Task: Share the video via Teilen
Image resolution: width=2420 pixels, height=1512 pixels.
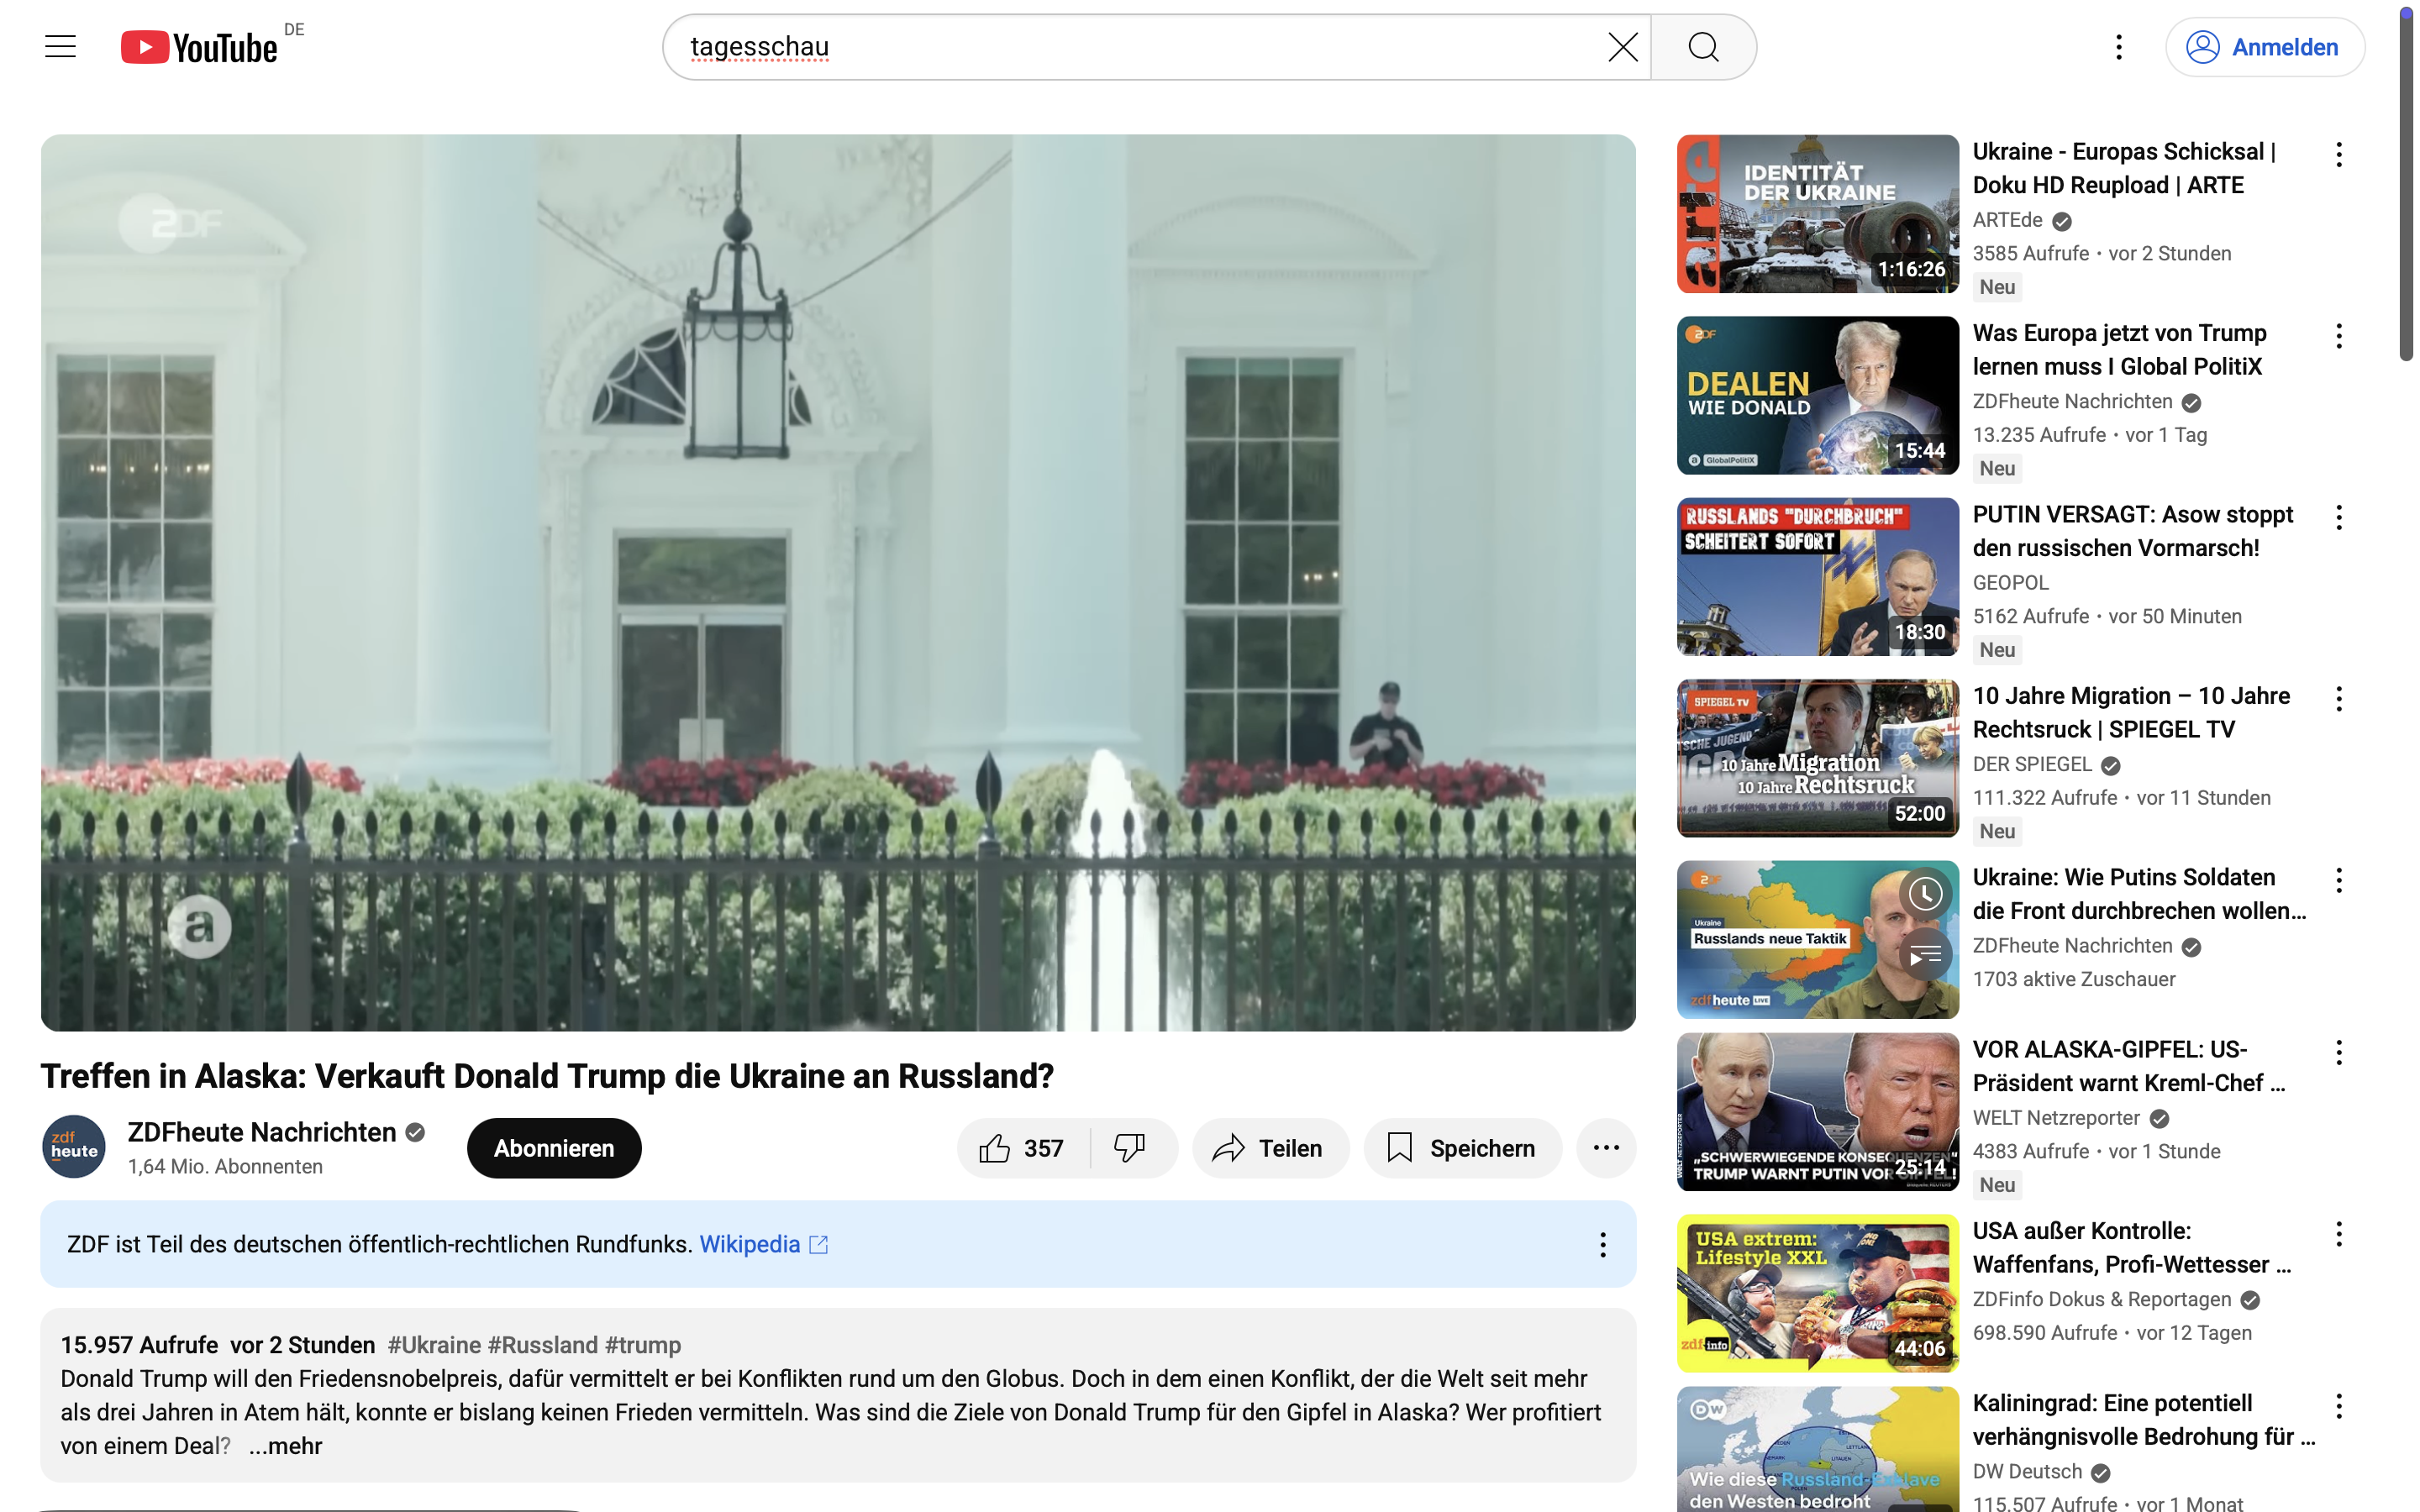Action: pos(1270,1148)
